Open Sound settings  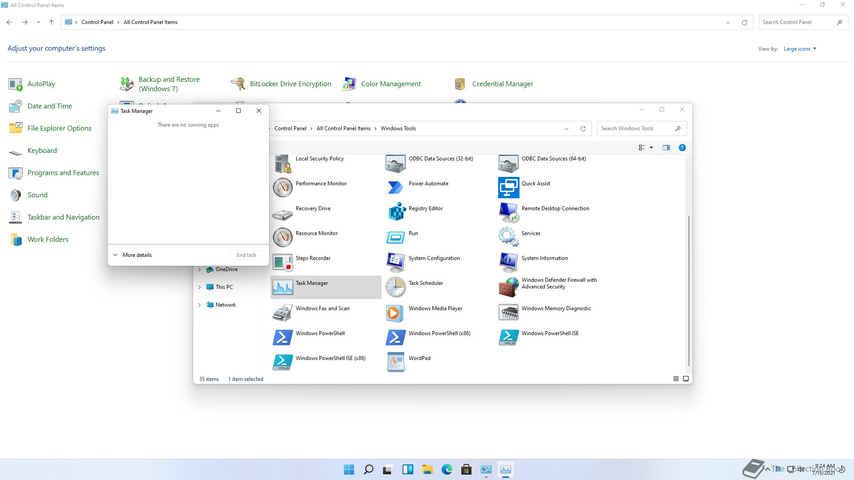(28, 195)
